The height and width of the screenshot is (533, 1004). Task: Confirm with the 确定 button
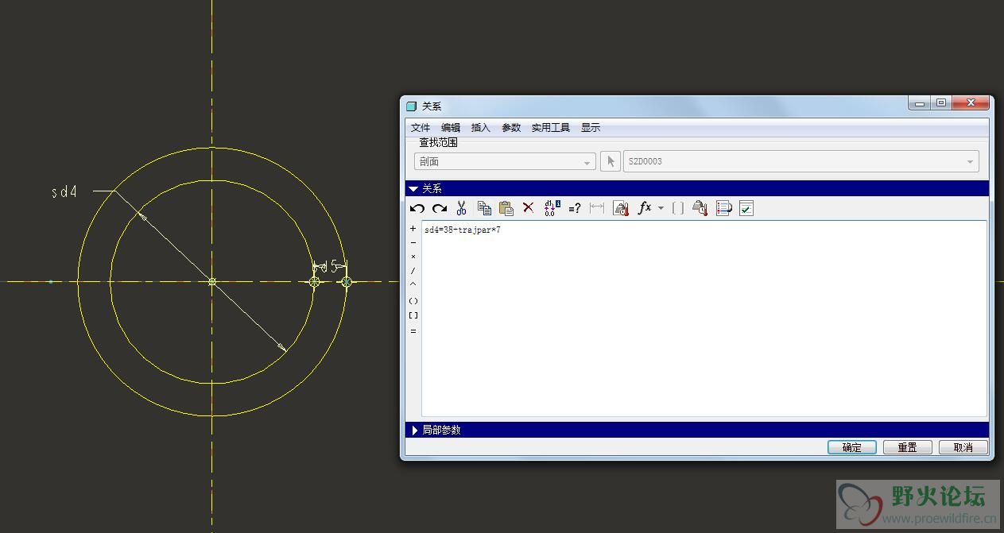(x=852, y=447)
